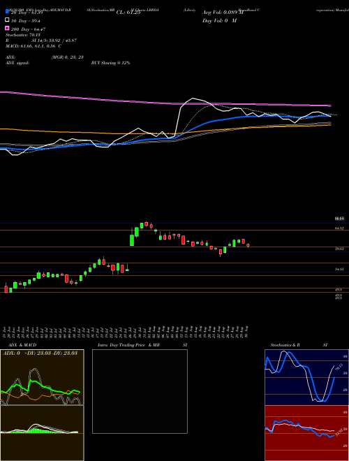349x461 pixels.
Task: Click the CL: 61.25 closing price label
Action: click(x=128, y=13)
